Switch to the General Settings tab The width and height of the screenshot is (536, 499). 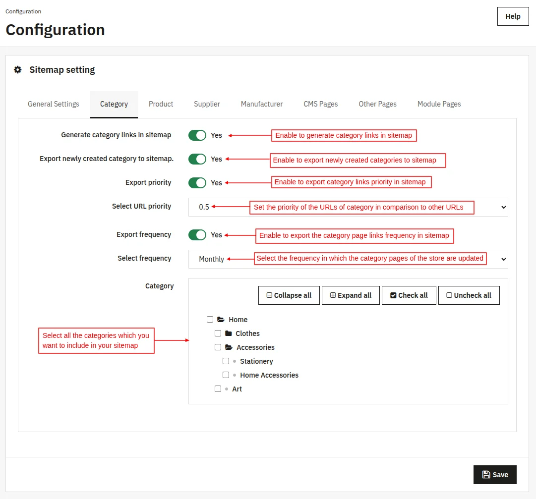[x=54, y=104]
